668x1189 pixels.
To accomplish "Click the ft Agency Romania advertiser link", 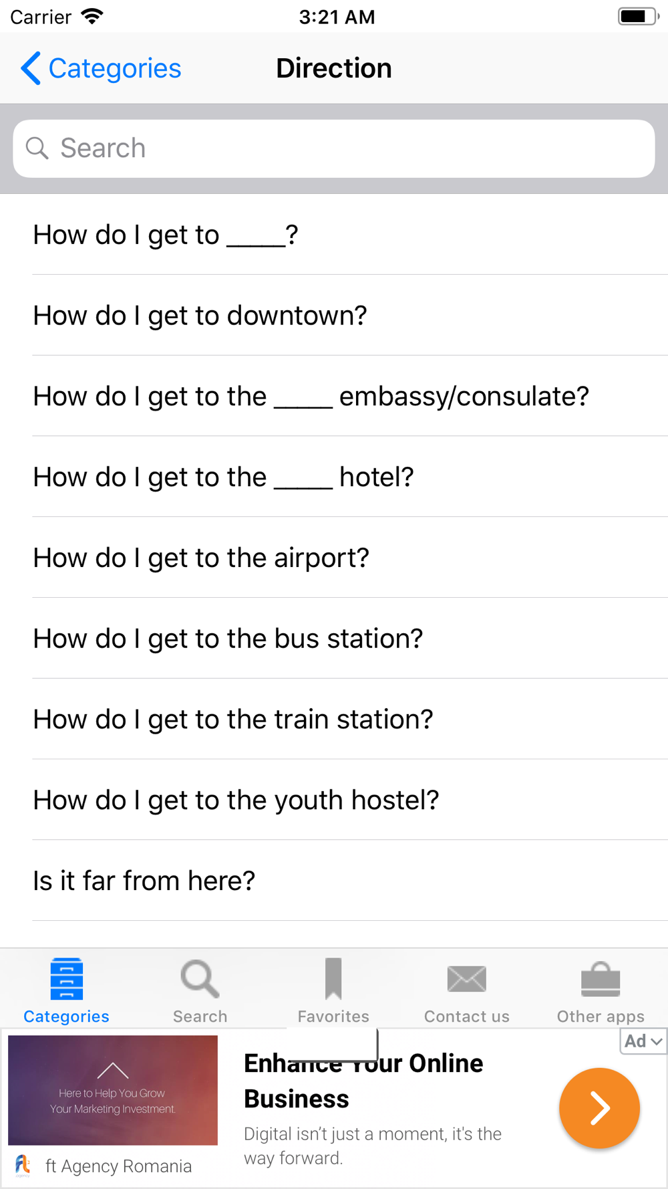I will (118, 1166).
